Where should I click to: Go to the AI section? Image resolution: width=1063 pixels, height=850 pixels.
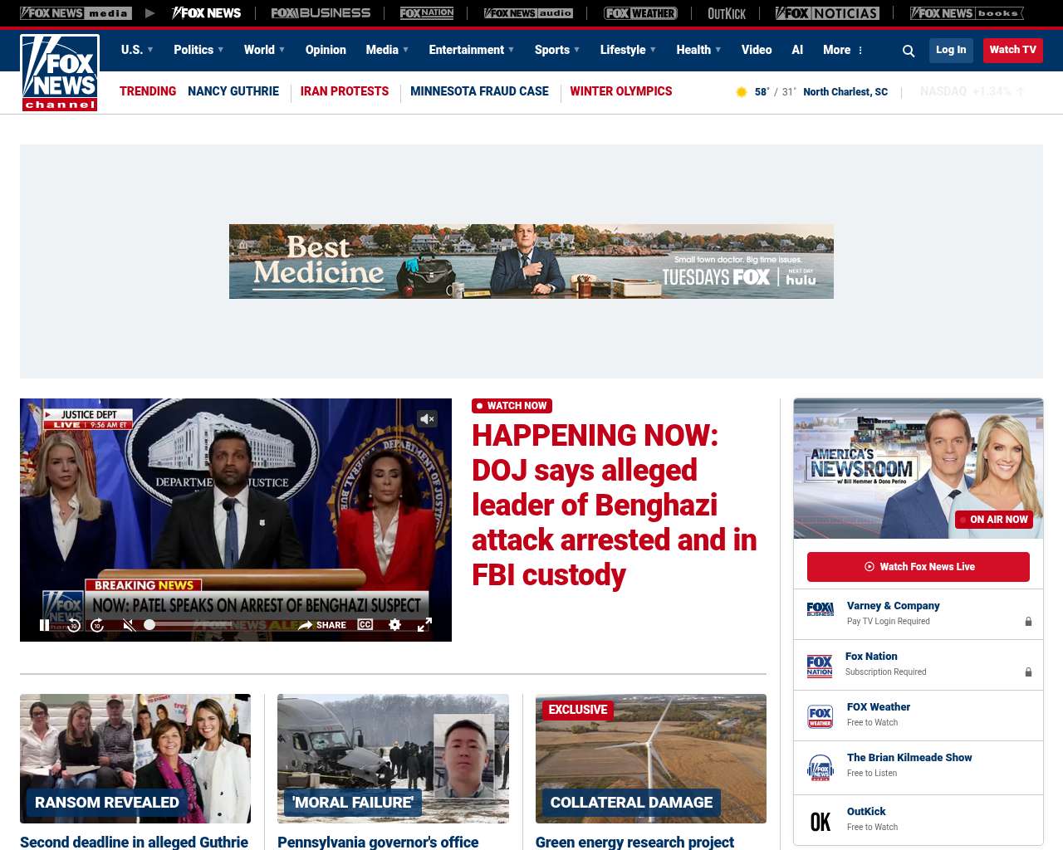[797, 50]
